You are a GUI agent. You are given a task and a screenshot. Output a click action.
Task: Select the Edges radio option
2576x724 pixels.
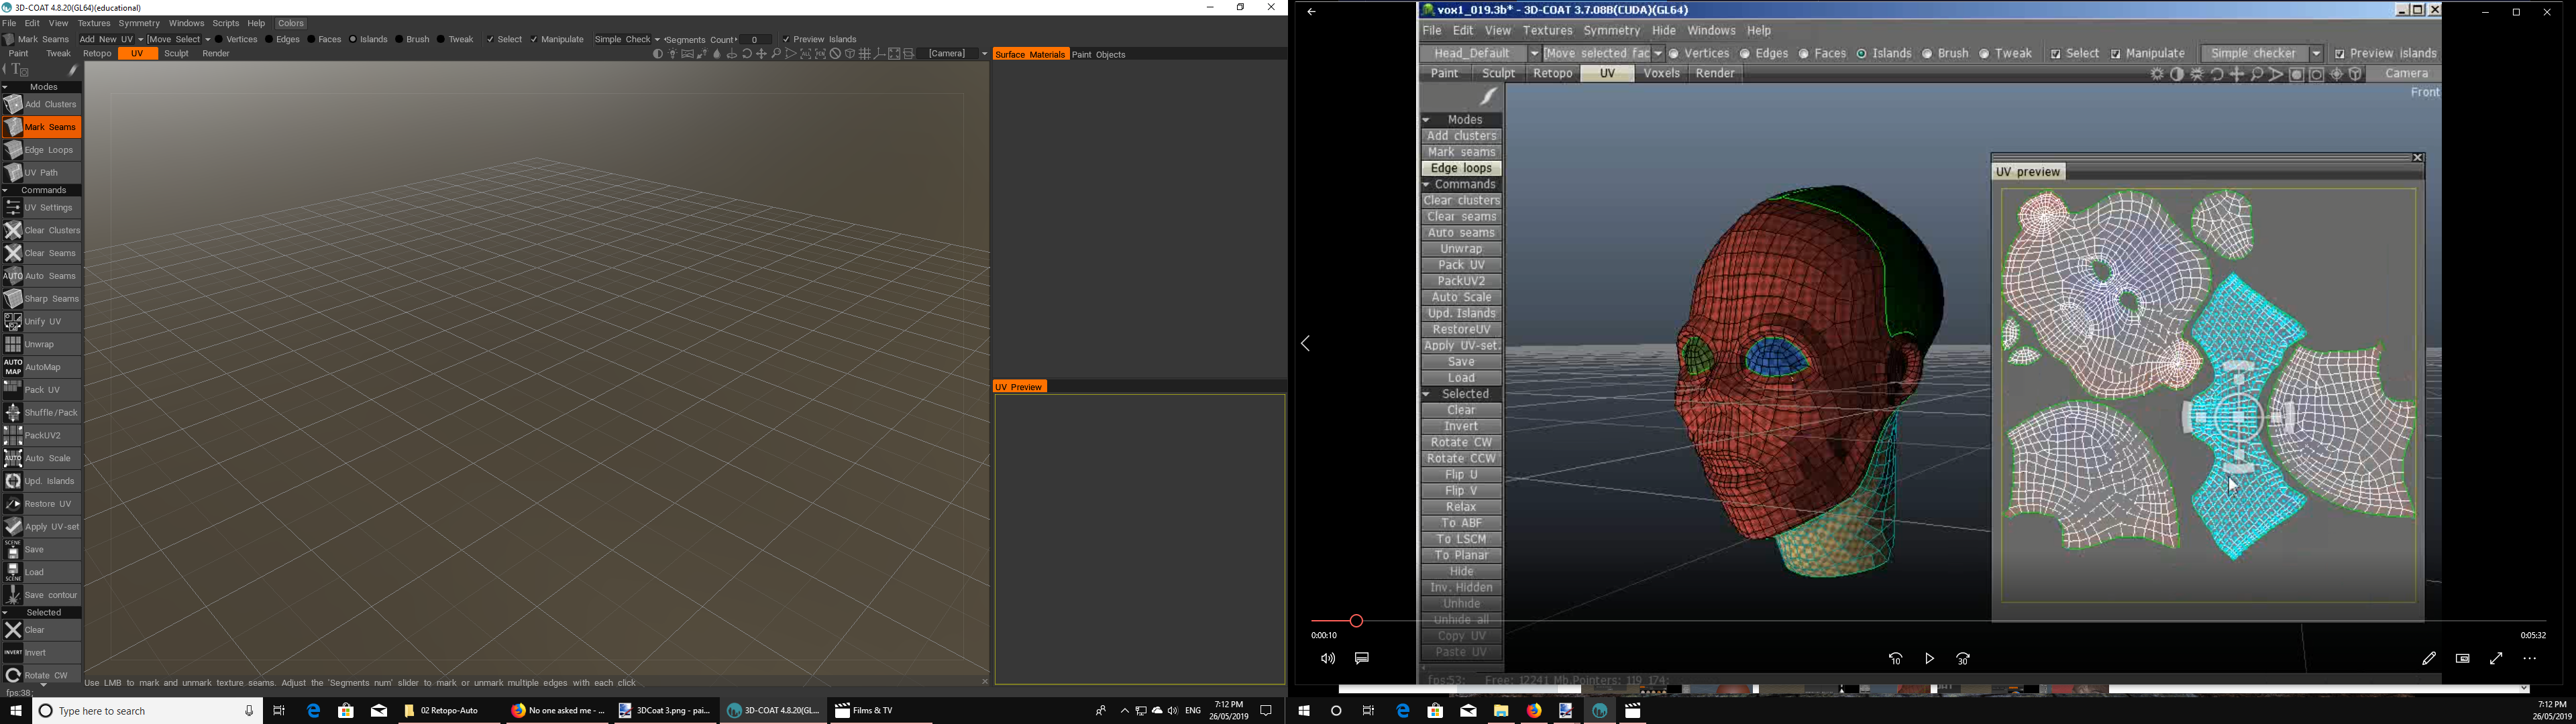click(269, 40)
